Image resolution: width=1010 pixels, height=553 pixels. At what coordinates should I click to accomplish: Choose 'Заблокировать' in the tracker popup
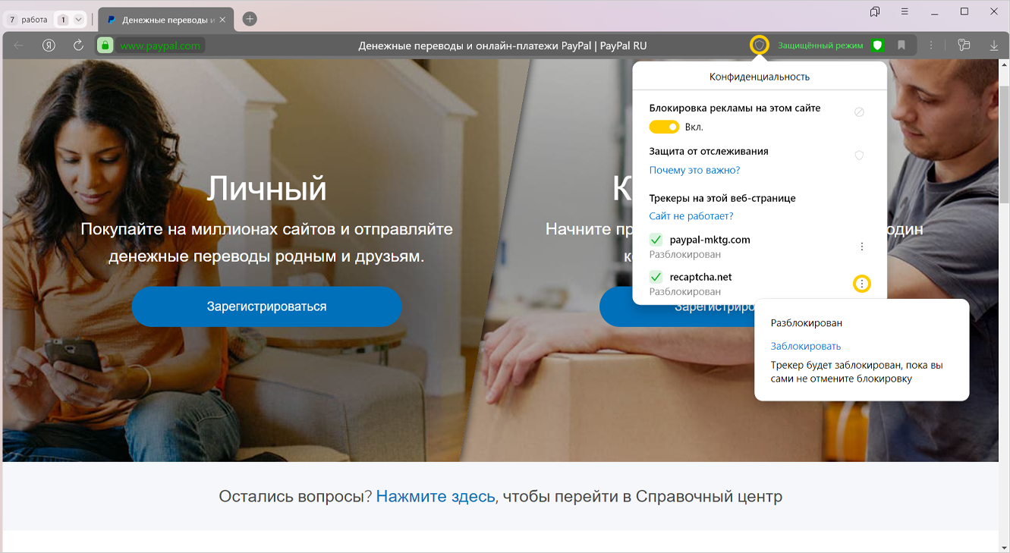click(806, 346)
